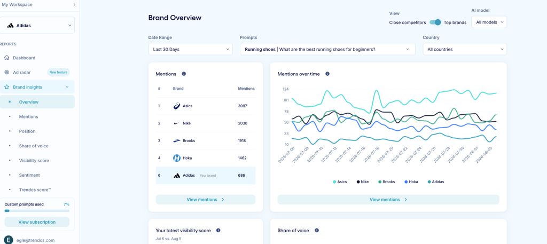Toggle Nike series in chart legend
This screenshot has width=547, height=244.
click(x=363, y=182)
